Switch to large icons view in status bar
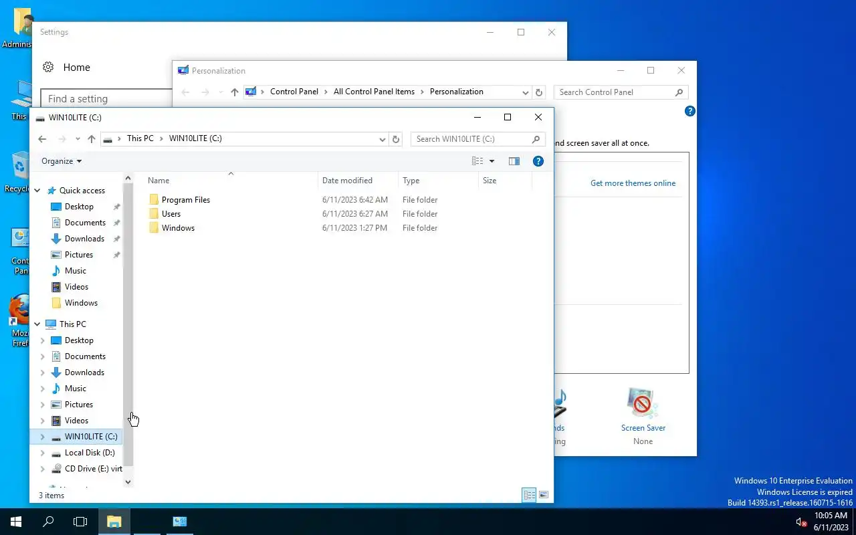This screenshot has width=856, height=535. point(544,495)
